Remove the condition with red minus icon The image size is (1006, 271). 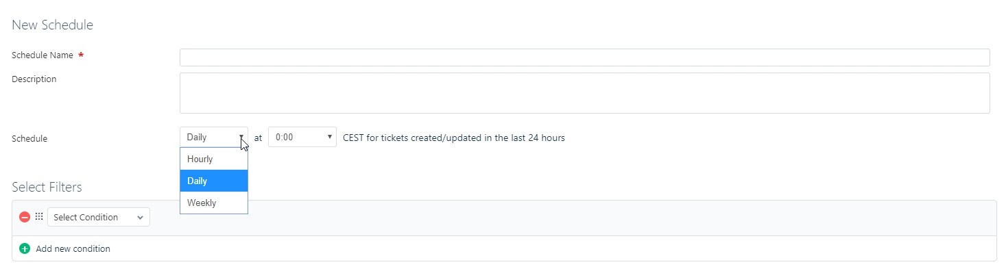click(25, 217)
